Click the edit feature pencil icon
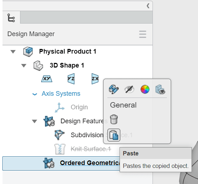198x184 pixels. pyautogui.click(x=114, y=89)
